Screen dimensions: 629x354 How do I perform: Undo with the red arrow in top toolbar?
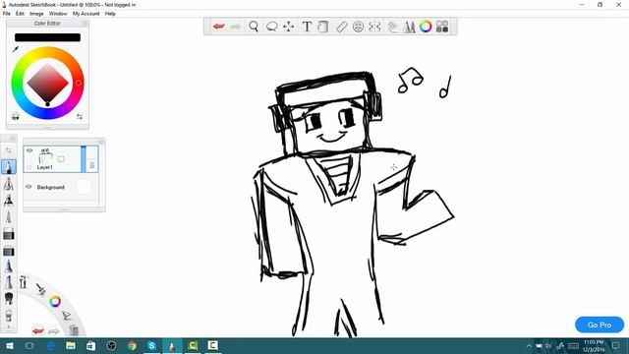(x=218, y=27)
